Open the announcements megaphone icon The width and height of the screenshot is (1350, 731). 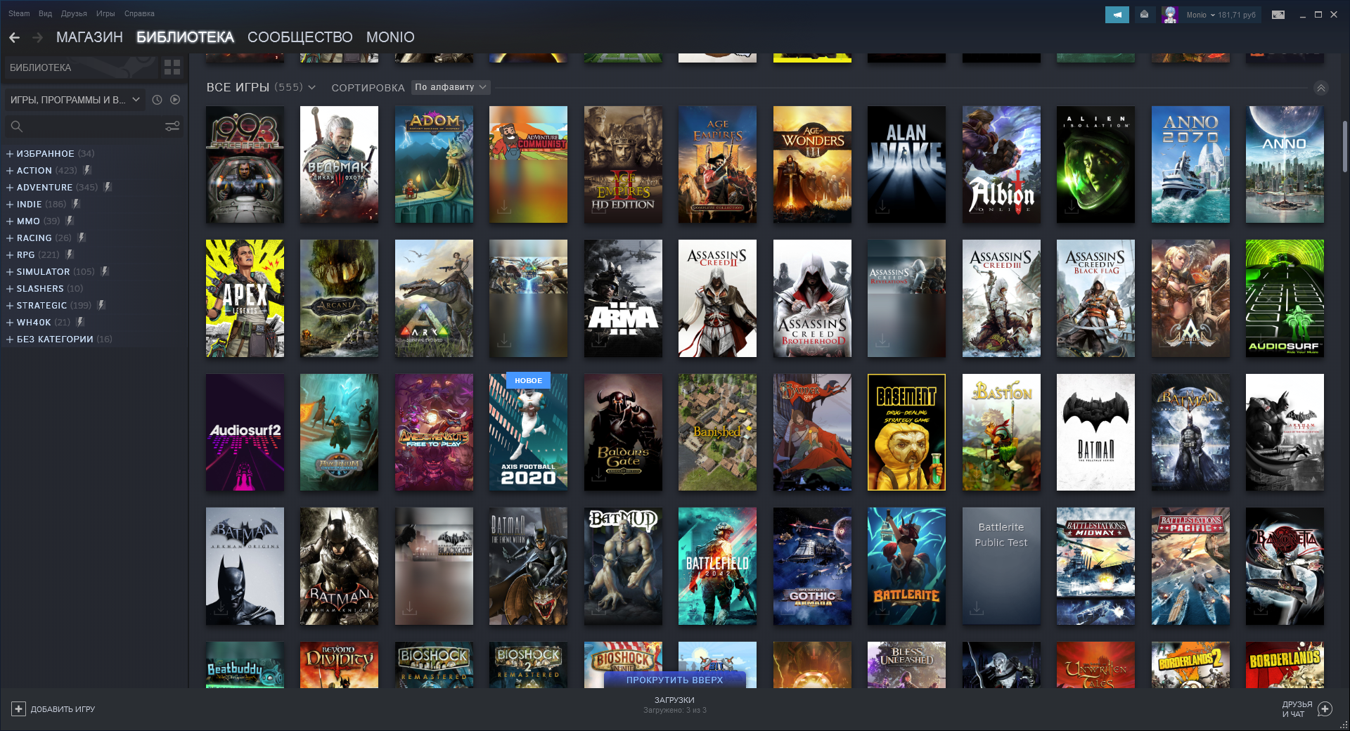tap(1117, 15)
